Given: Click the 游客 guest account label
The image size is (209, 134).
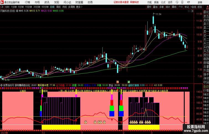Looking at the screenshot, I should tap(200, 2).
